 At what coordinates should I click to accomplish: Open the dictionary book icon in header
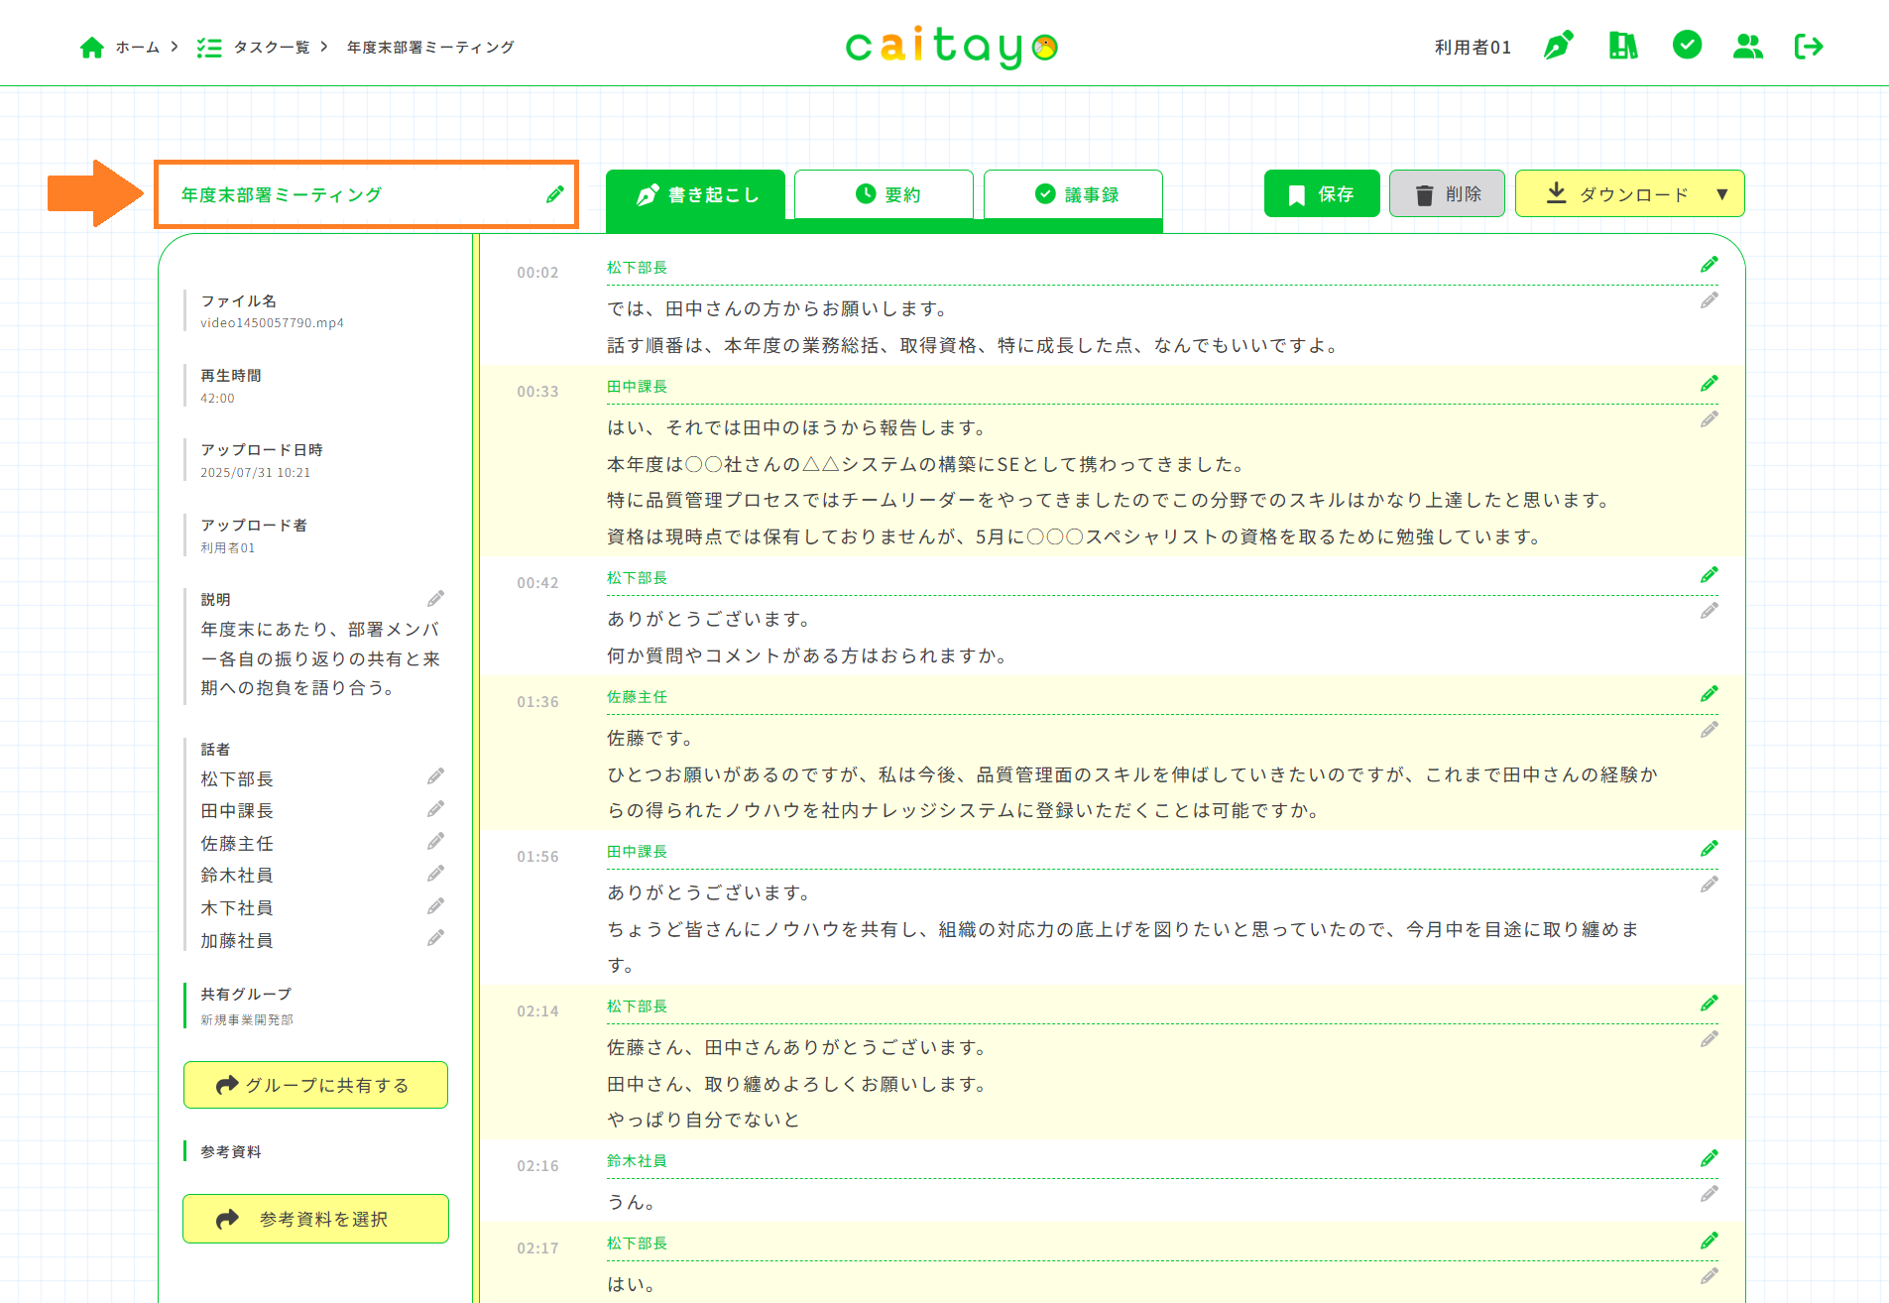tap(1622, 46)
